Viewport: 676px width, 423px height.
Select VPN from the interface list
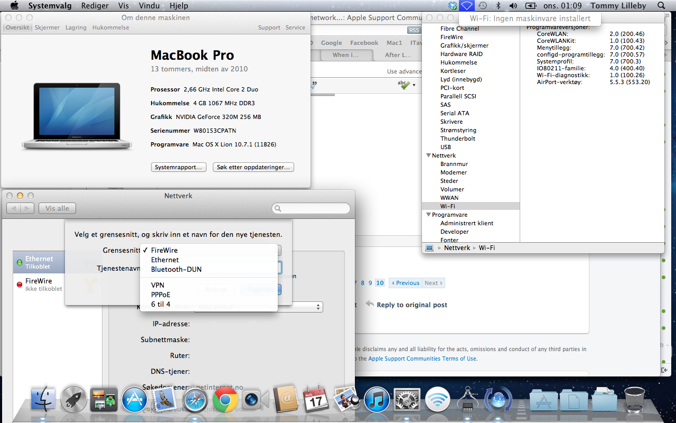(x=209, y=285)
